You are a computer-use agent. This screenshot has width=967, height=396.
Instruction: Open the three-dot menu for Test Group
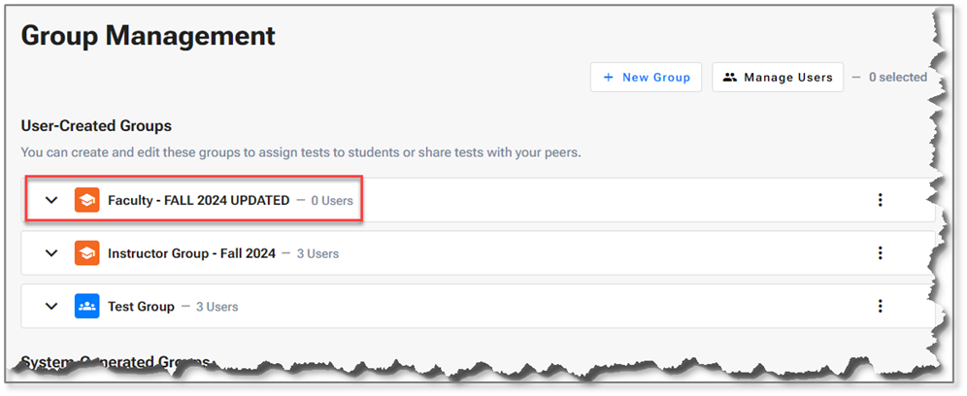tap(880, 307)
